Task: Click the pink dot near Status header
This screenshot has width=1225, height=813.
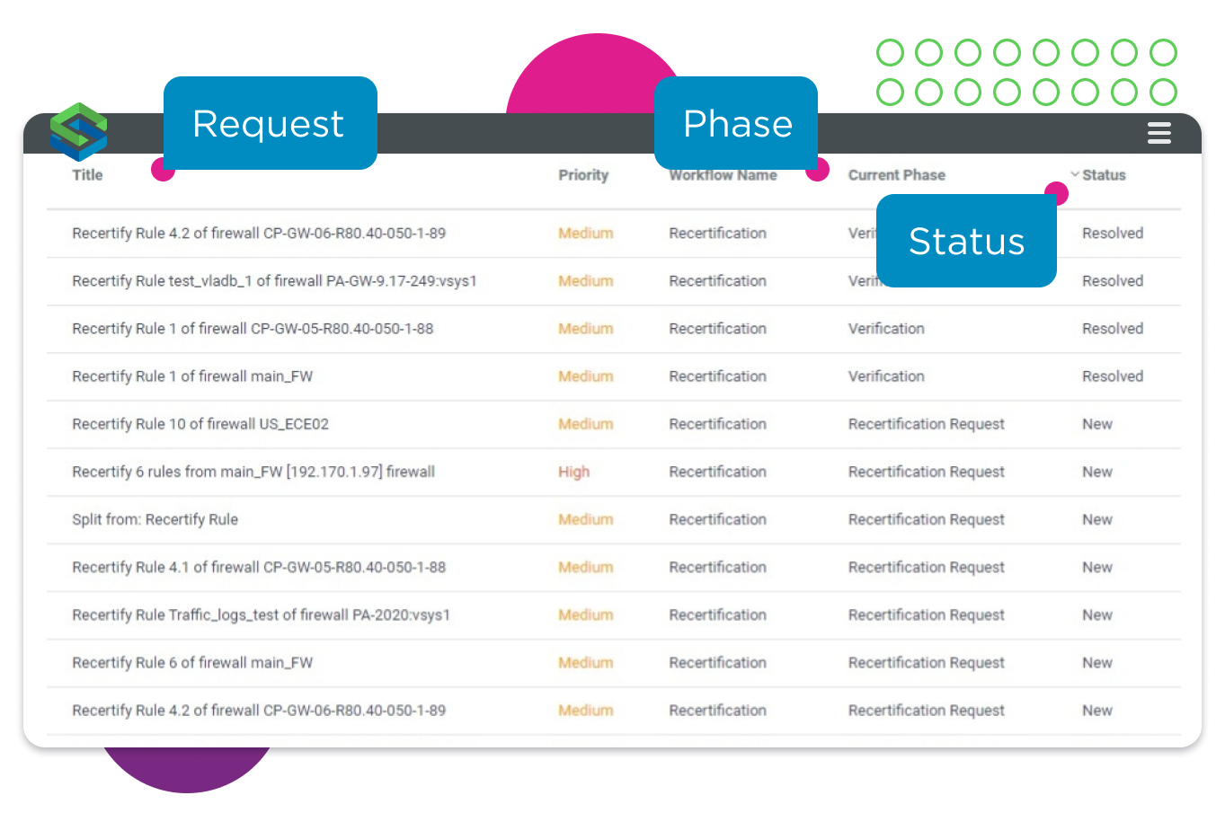Action: [x=1057, y=193]
